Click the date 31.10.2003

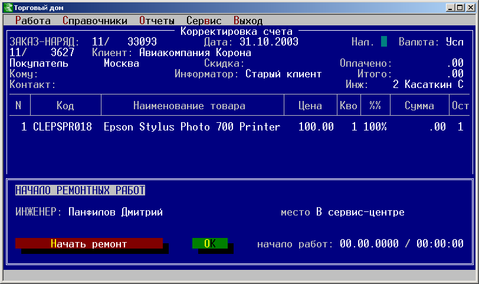tap(269, 41)
